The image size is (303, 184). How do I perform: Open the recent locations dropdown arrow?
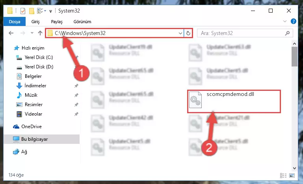point(32,33)
